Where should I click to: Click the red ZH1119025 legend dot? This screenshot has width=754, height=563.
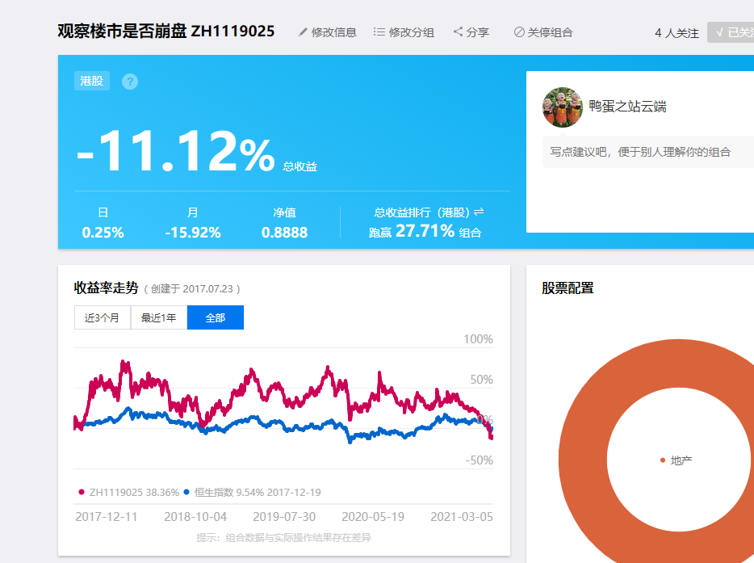(82, 492)
